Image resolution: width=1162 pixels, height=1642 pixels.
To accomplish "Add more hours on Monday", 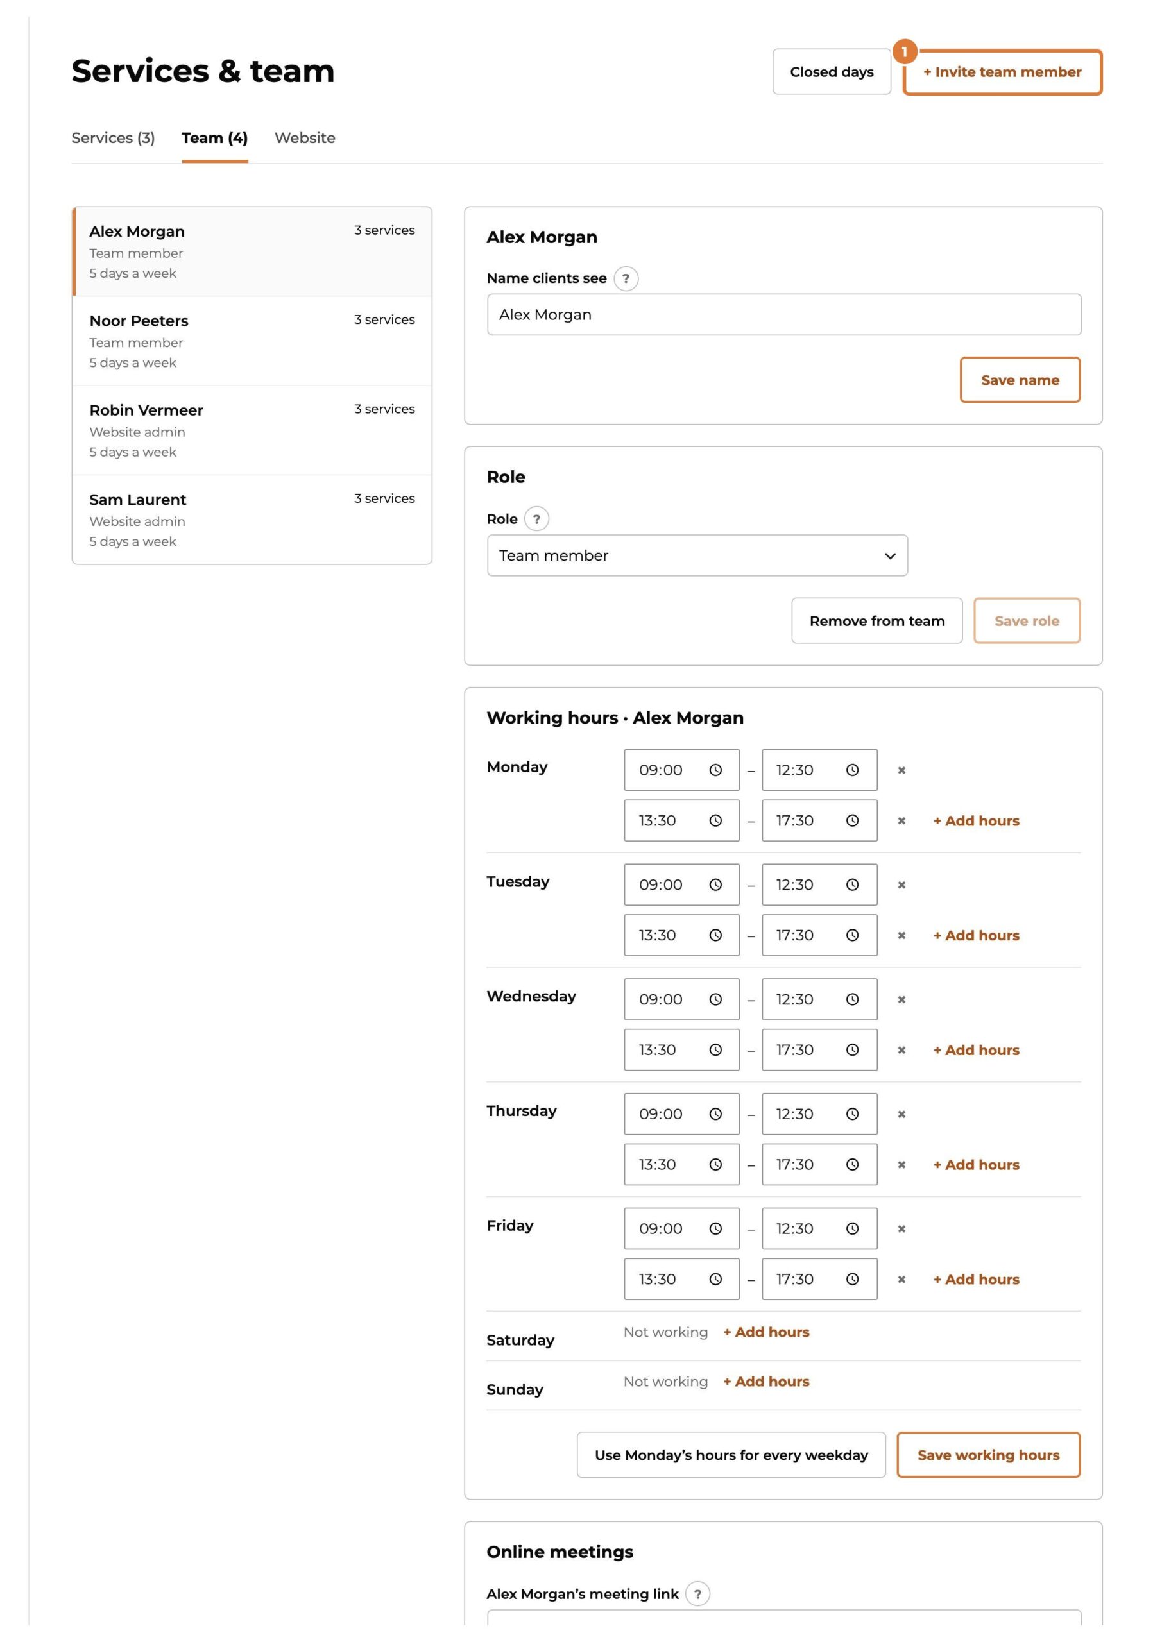I will tap(976, 821).
